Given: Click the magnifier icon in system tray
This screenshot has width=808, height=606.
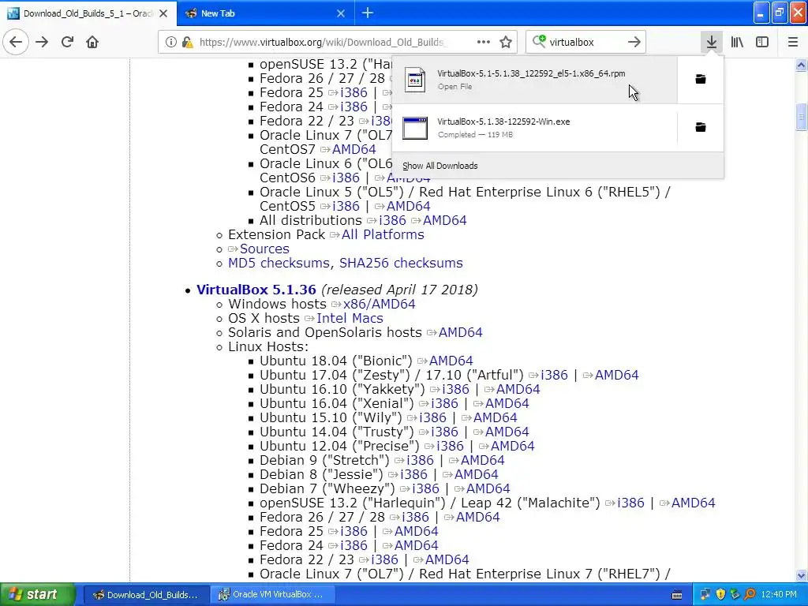Looking at the screenshot, I should (x=750, y=594).
